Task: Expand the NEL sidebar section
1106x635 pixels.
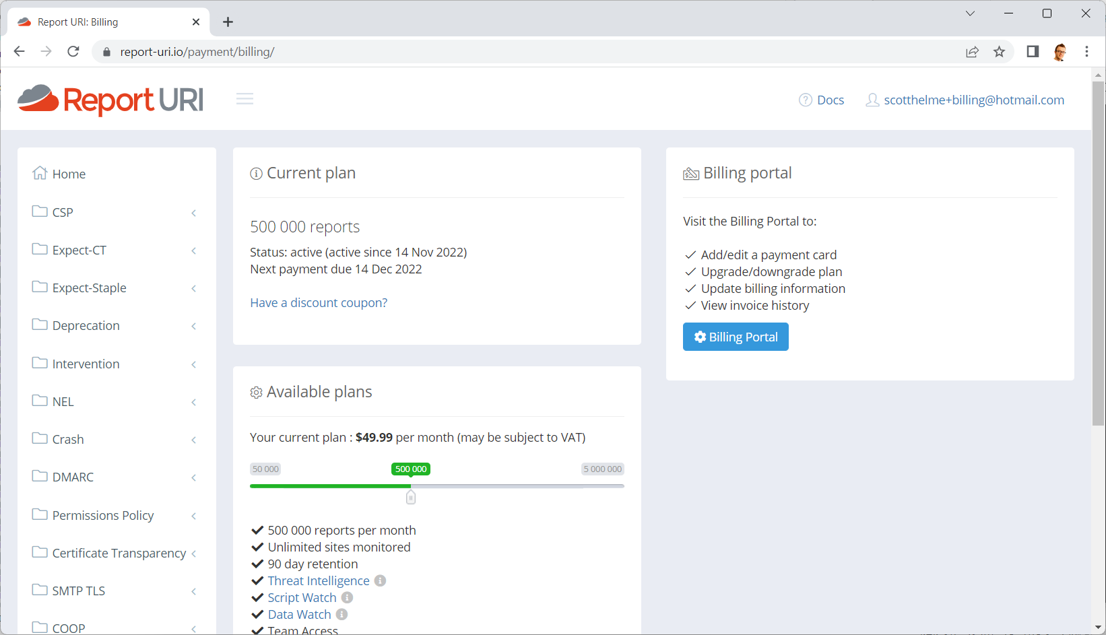Action: (115, 401)
